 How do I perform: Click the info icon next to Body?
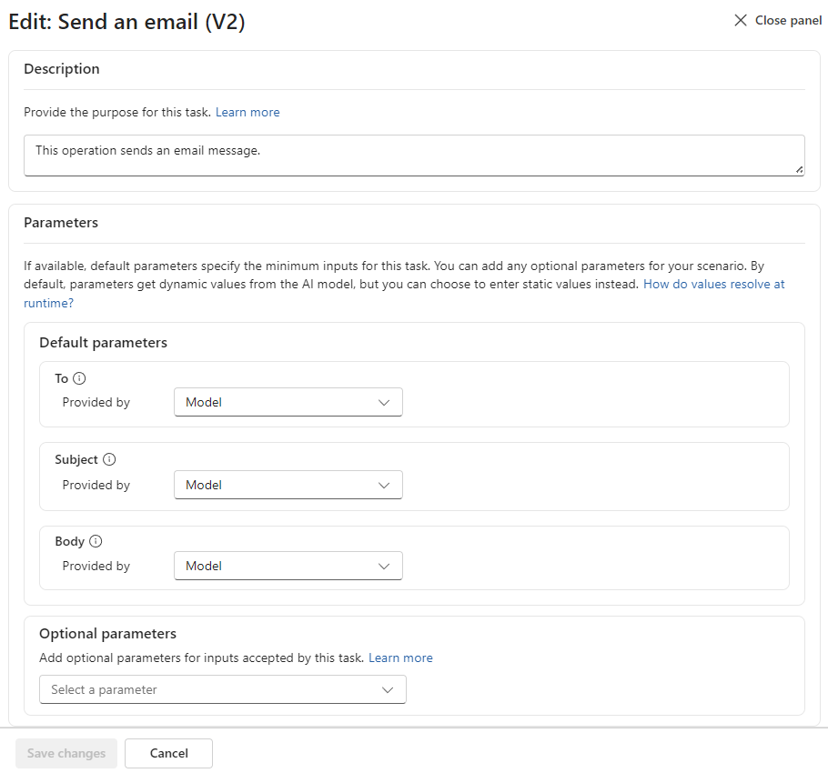point(96,541)
